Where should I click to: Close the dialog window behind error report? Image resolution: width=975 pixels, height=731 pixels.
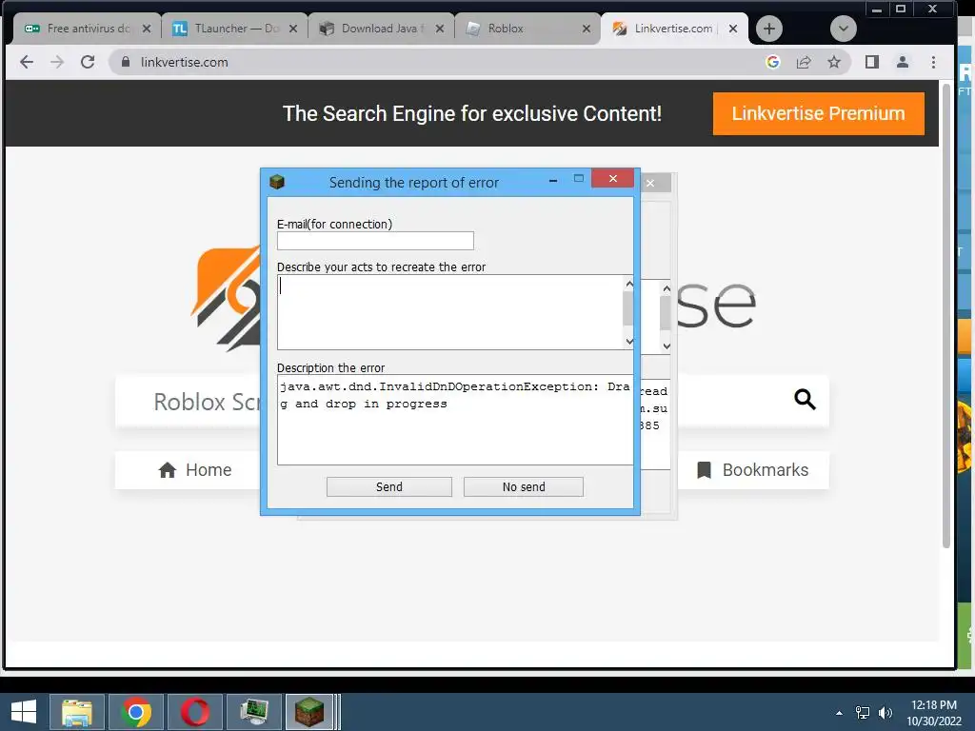(650, 184)
